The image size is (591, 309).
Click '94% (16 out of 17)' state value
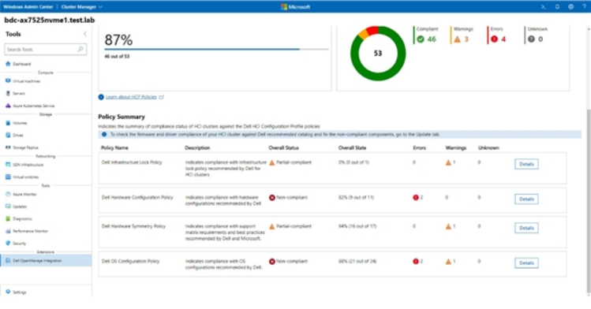(x=357, y=226)
